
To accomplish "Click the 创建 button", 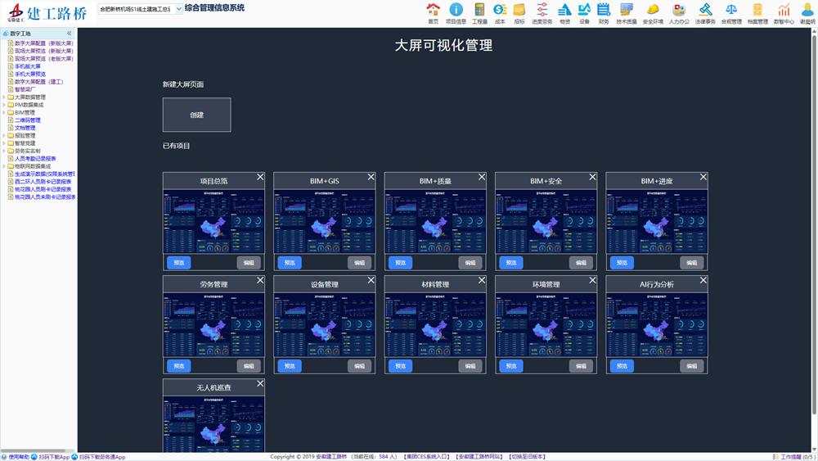I will [x=196, y=115].
